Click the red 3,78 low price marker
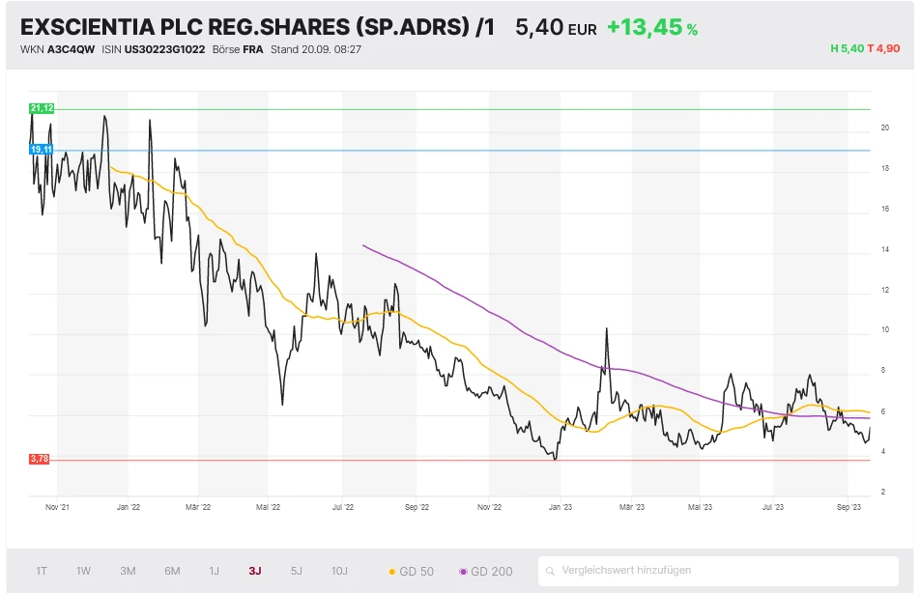 [x=41, y=460]
